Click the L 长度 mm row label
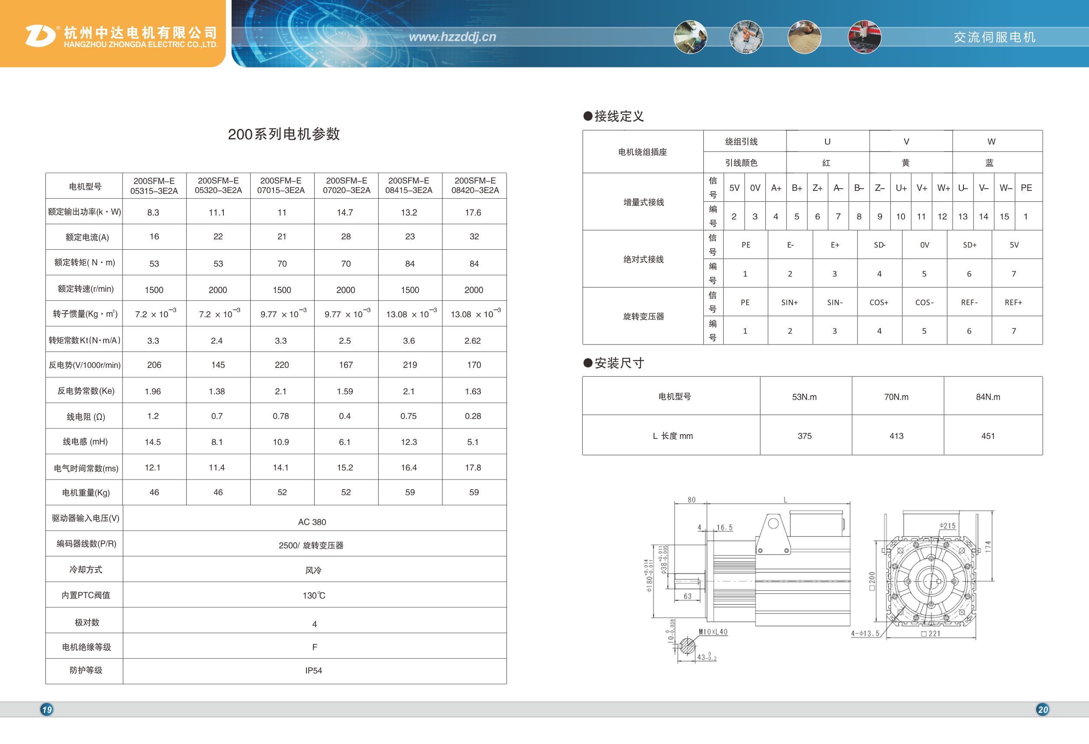This screenshot has height=744, width=1089. point(673,436)
